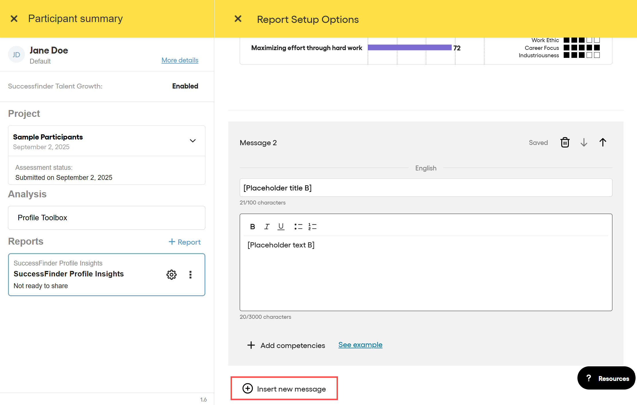The width and height of the screenshot is (637, 405).
Task: Click the 'Work Ethic' trait label
Action: (545, 40)
